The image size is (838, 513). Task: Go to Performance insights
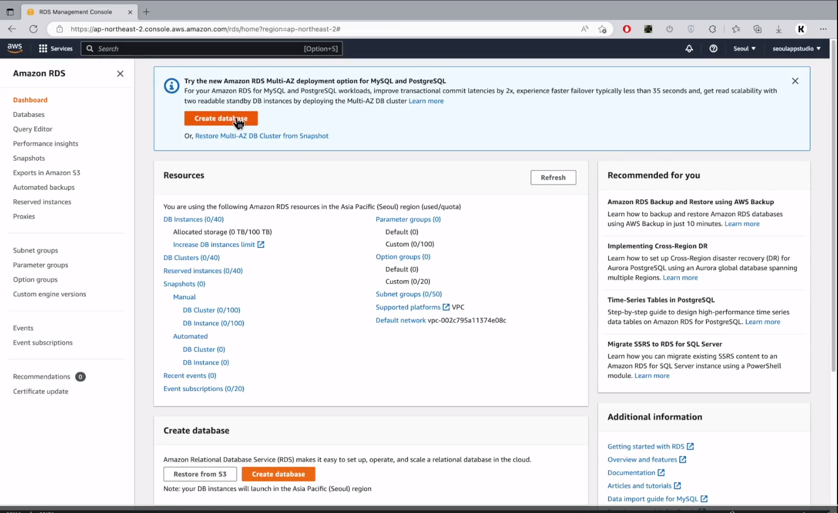46,144
